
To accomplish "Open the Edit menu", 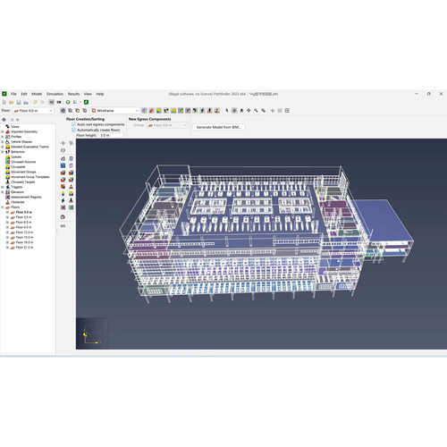I will click(24, 94).
